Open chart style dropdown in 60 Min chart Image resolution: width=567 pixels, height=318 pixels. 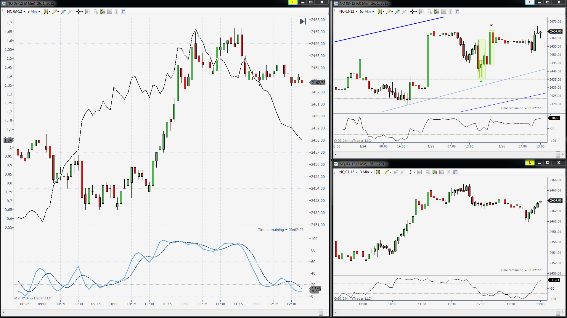(x=381, y=12)
